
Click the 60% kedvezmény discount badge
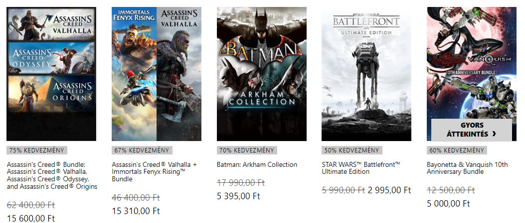[457, 150]
